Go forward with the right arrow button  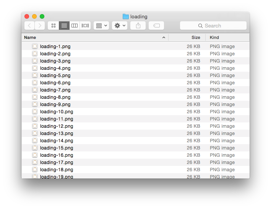[x=40, y=26]
